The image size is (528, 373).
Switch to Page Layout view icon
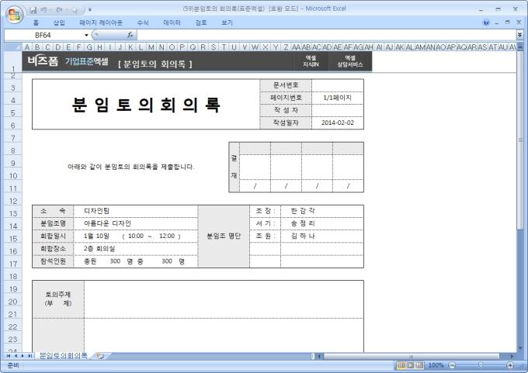[x=410, y=365]
